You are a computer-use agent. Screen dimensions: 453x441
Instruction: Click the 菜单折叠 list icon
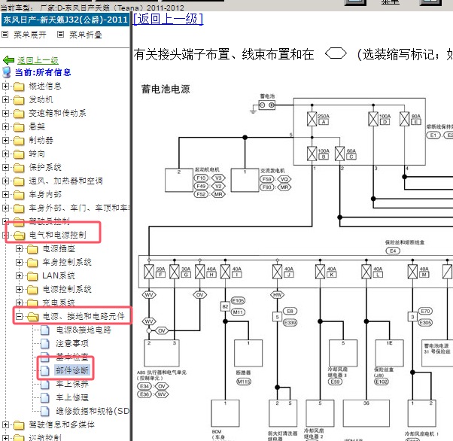[60, 35]
